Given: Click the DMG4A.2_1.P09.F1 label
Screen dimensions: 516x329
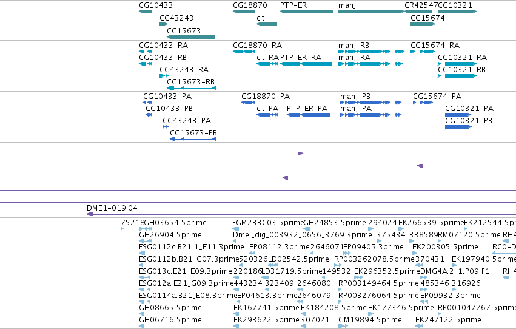Looking at the screenshot, I should (x=455, y=271).
